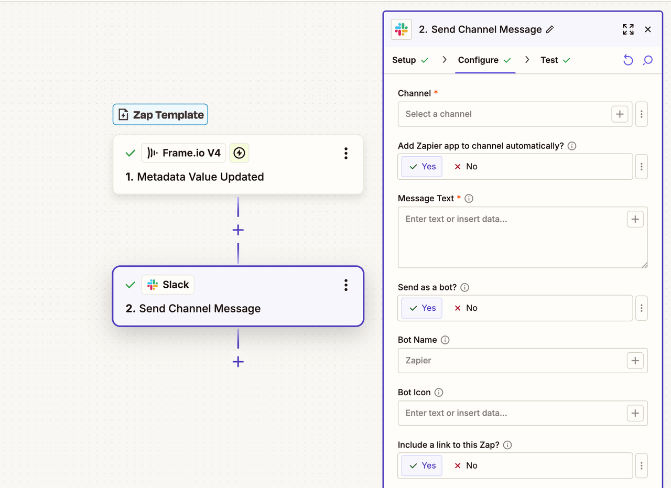Image resolution: width=671 pixels, height=488 pixels.
Task: Open options menu beside Send as a bot
Action: click(641, 308)
